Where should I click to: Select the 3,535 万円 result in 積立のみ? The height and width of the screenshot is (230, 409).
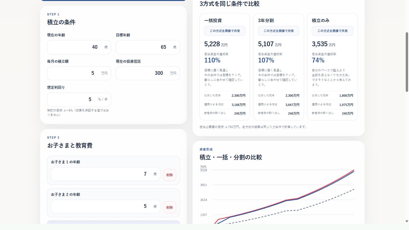tap(323, 44)
